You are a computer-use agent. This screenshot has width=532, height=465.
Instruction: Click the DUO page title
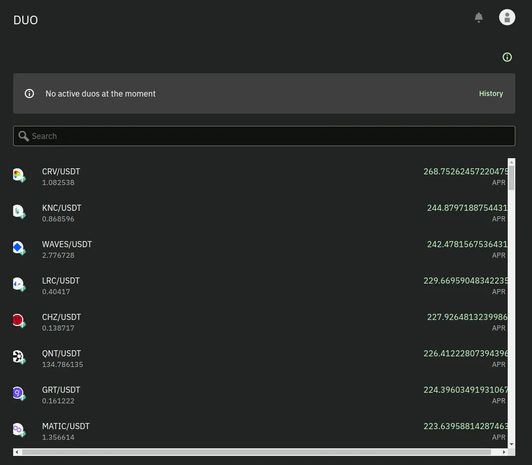[x=25, y=20]
